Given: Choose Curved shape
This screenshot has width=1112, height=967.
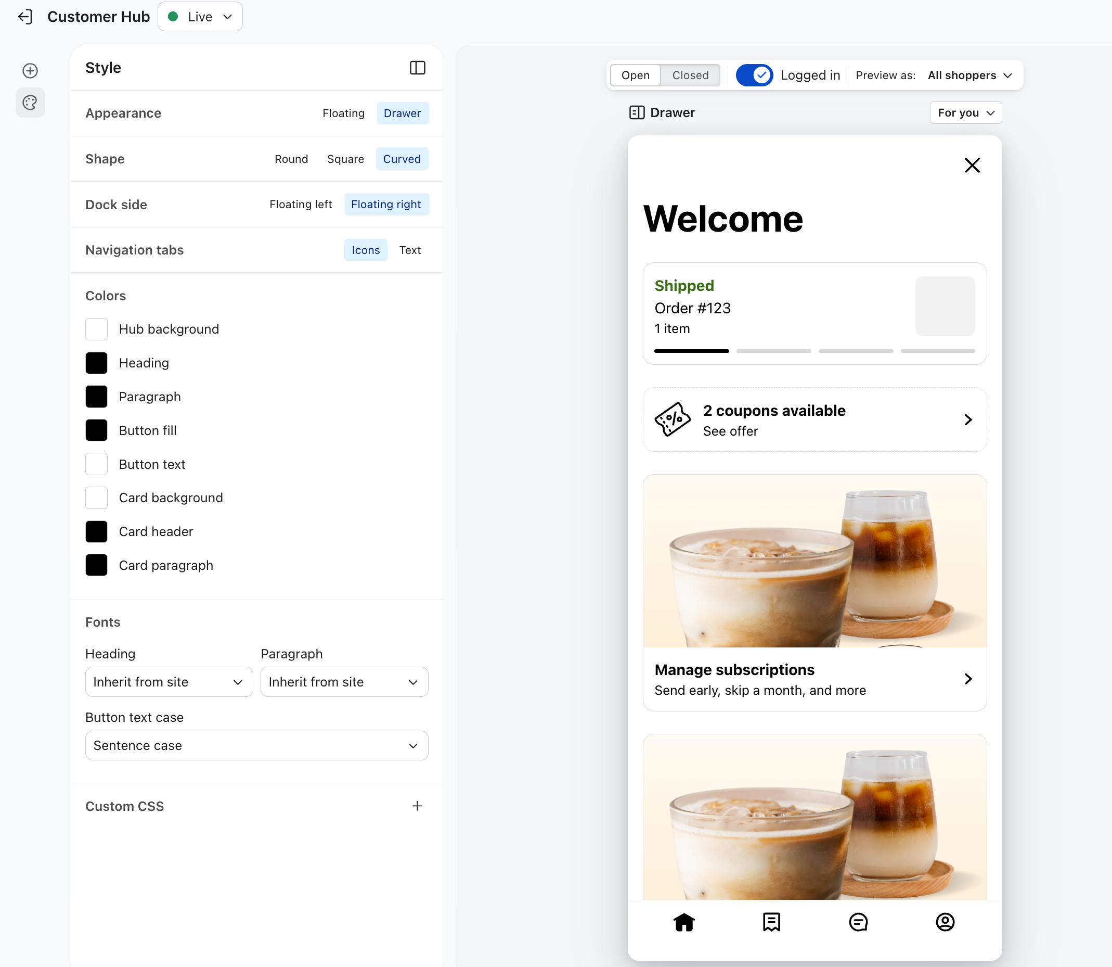Looking at the screenshot, I should coord(402,159).
